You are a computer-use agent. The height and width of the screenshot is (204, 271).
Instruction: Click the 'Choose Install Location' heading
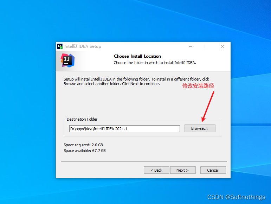point(137,56)
